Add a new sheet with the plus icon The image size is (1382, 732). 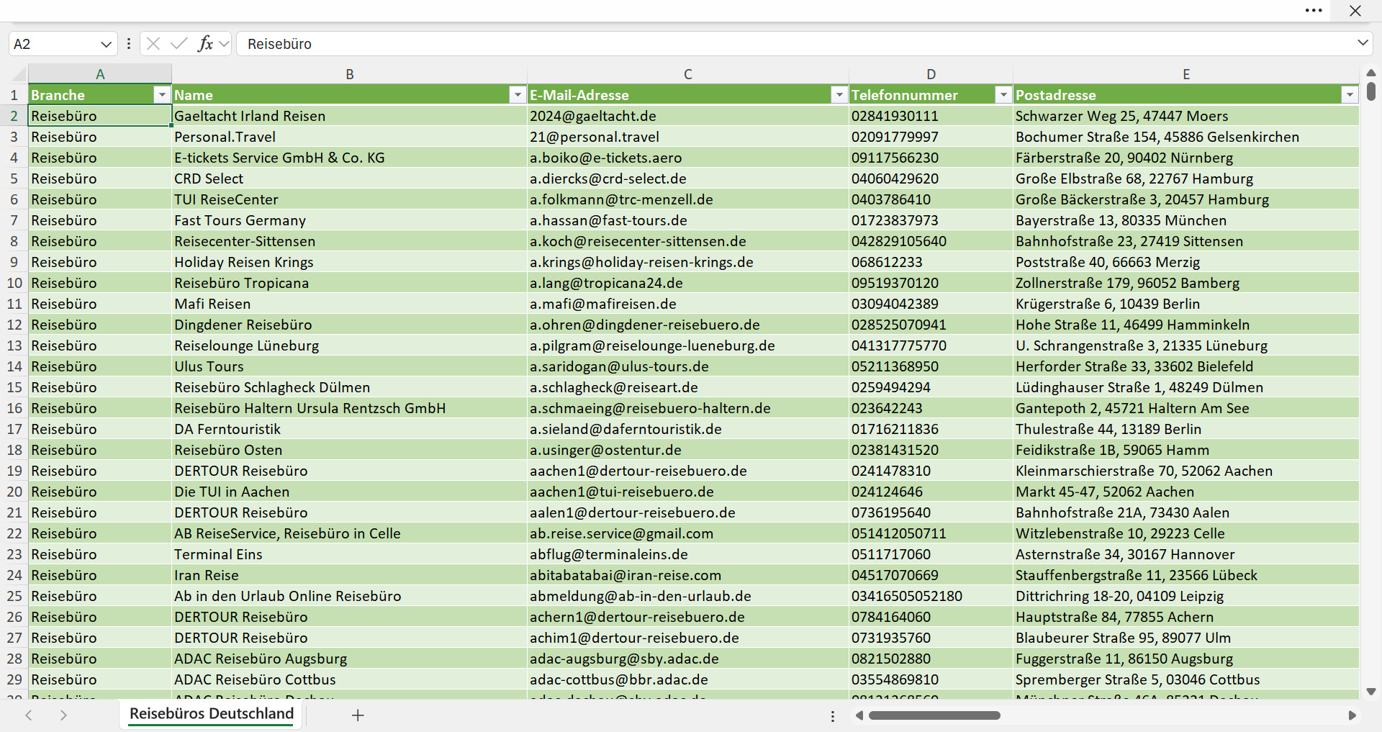(358, 715)
